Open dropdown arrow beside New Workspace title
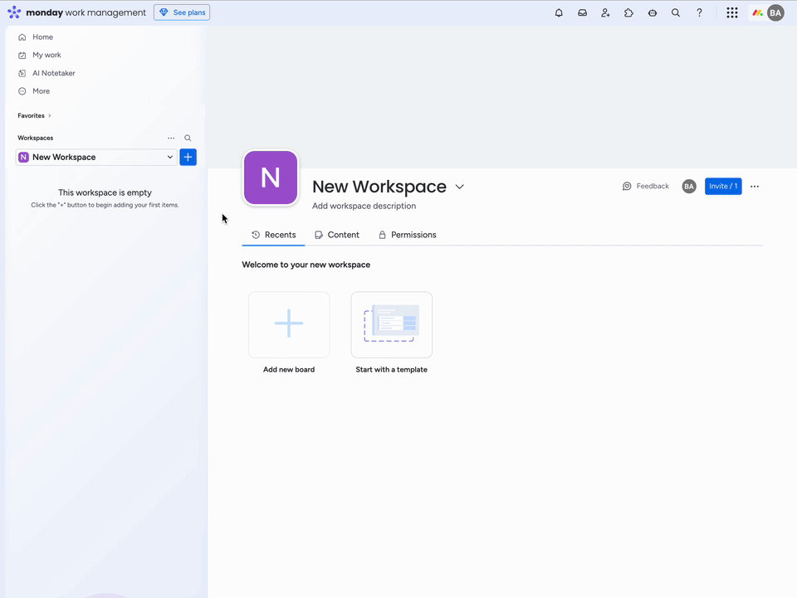 (460, 187)
